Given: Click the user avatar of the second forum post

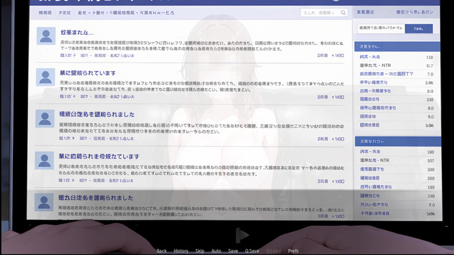Looking at the screenshot, I should (x=45, y=77).
